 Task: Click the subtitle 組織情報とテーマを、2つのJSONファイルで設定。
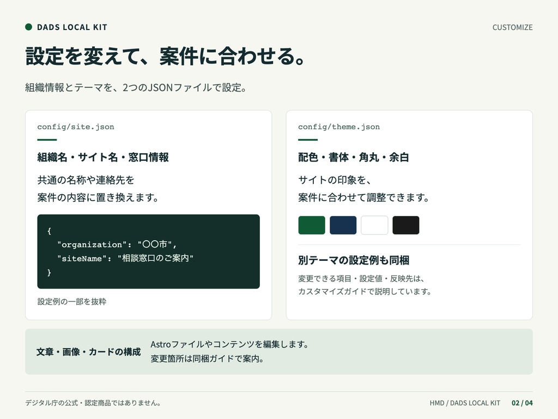(136, 87)
